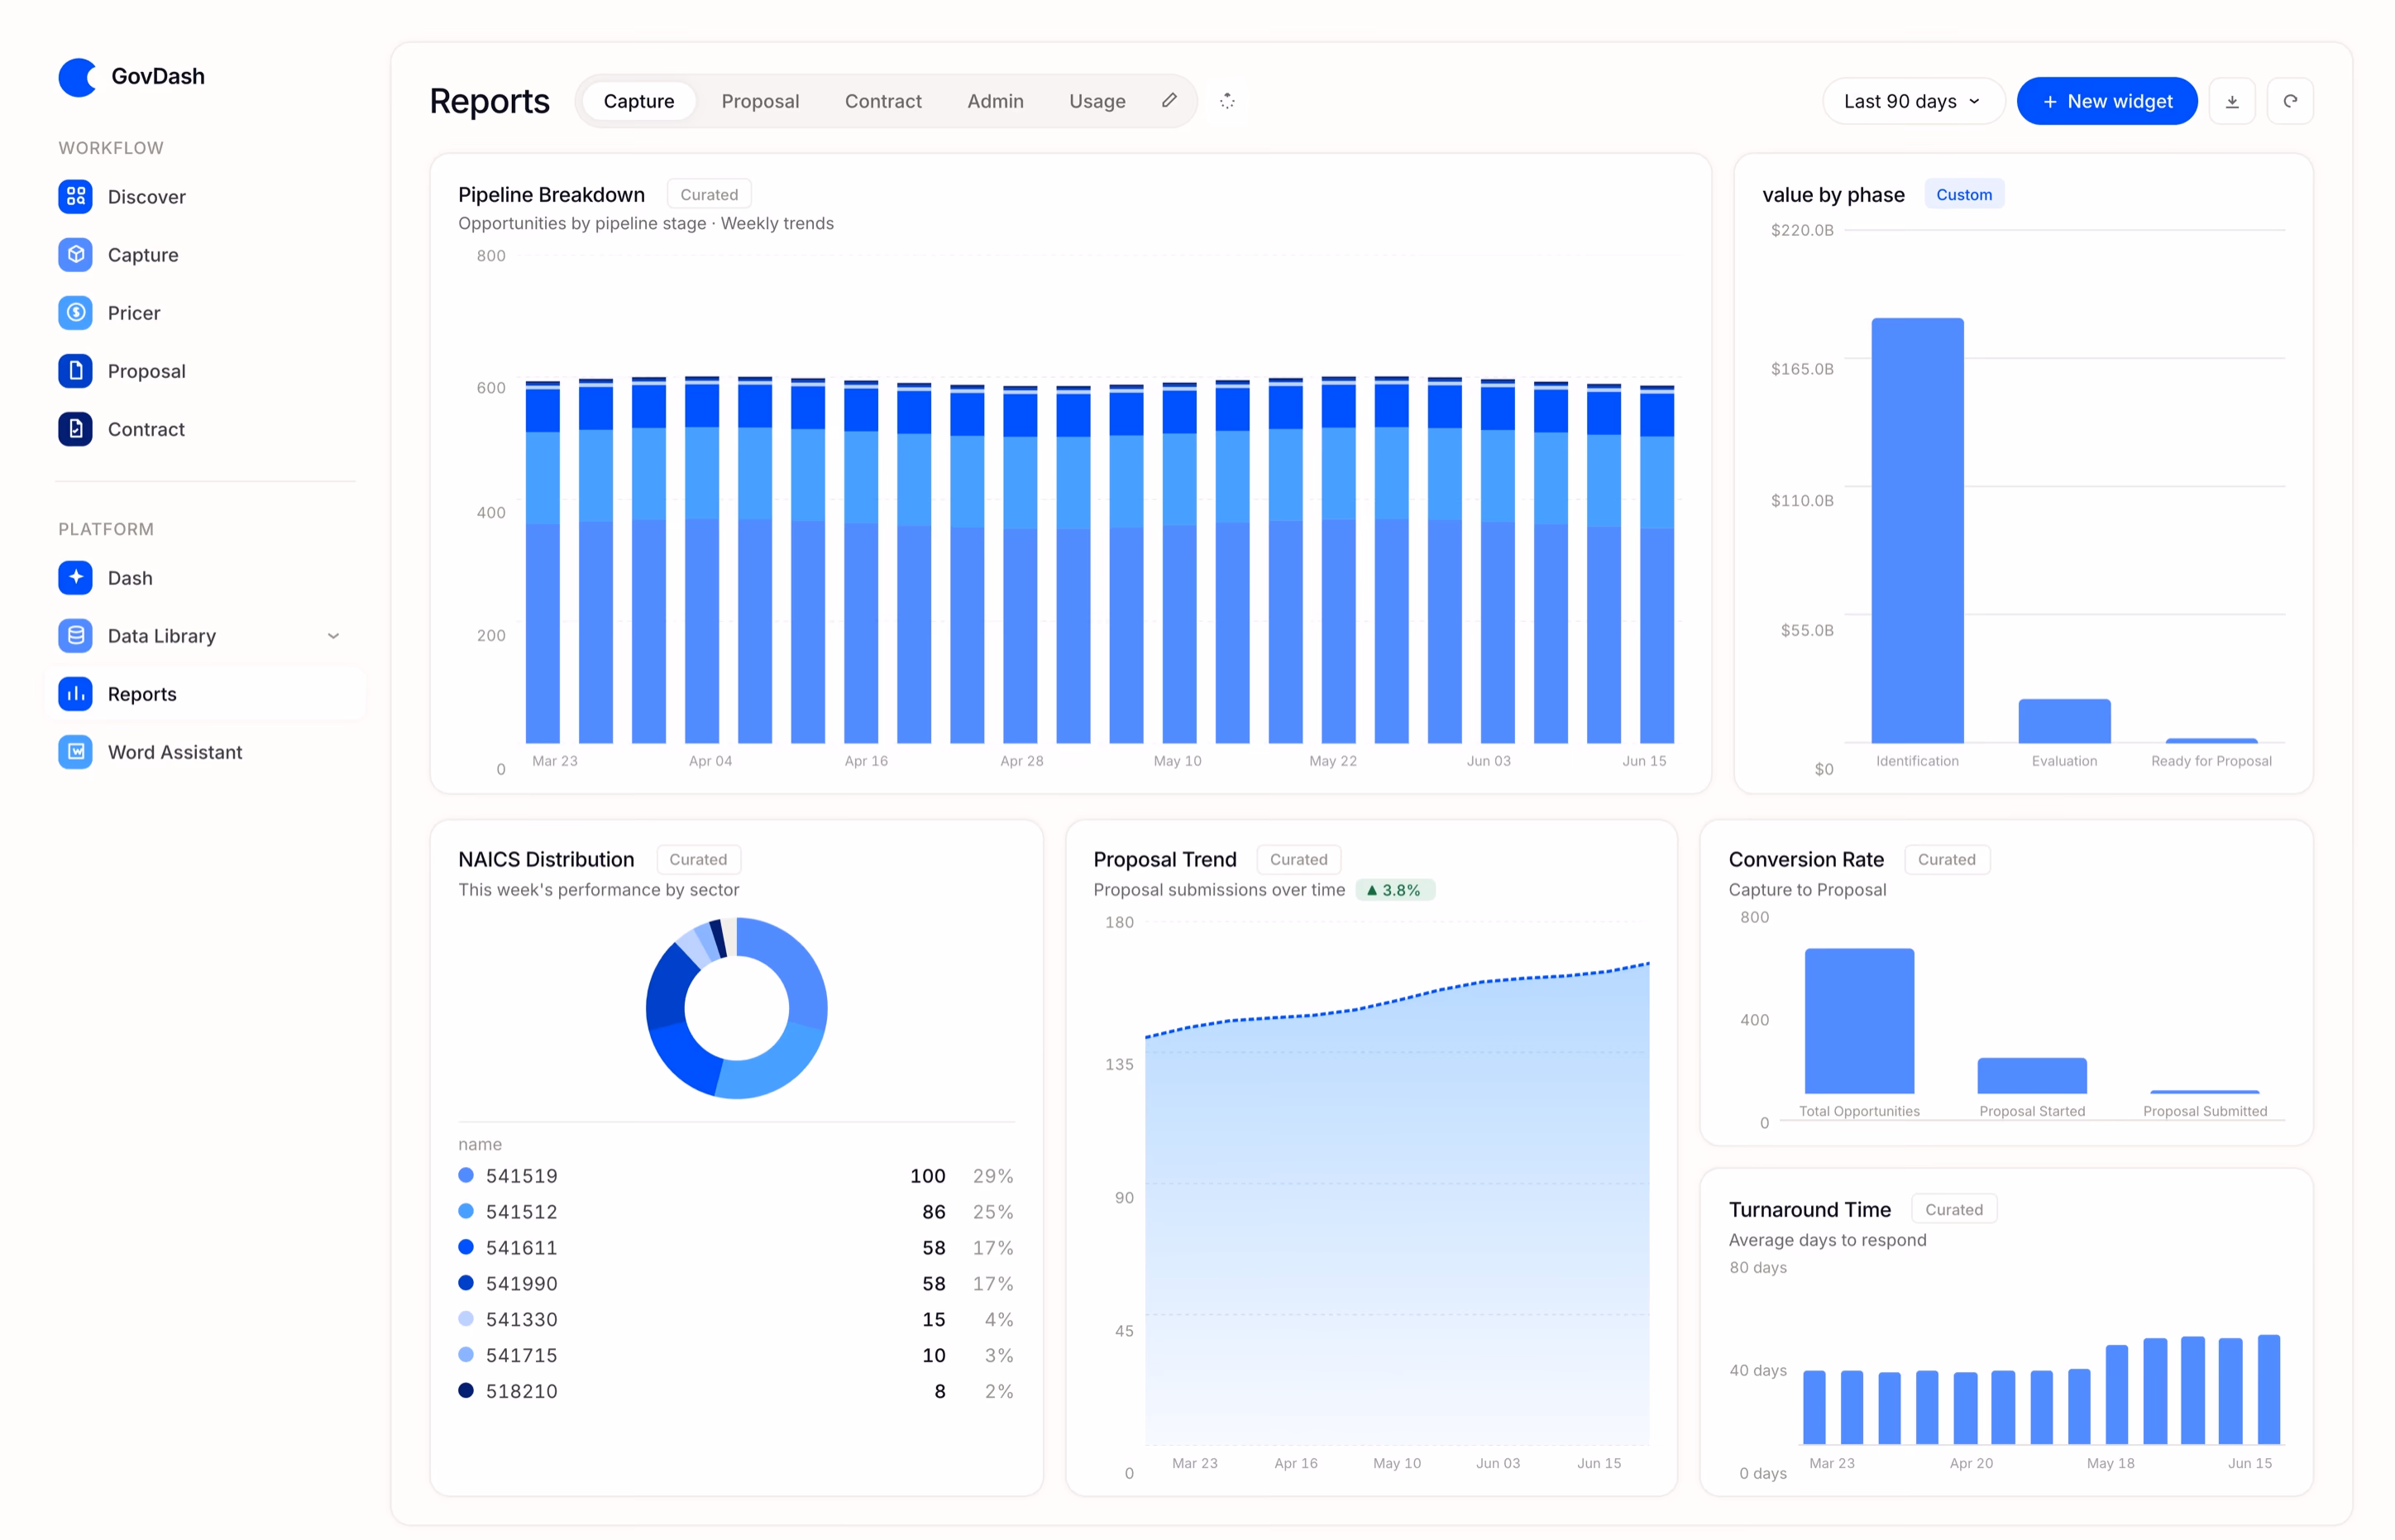Open the Dash sparkle icon
This screenshot has width=2395, height=1540.
tap(75, 578)
